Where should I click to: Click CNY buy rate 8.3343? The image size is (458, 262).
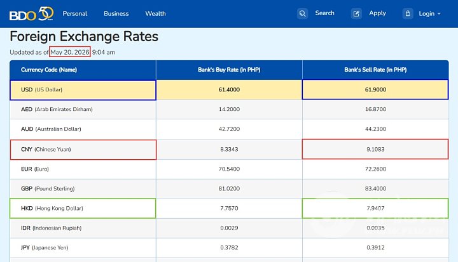pos(229,150)
